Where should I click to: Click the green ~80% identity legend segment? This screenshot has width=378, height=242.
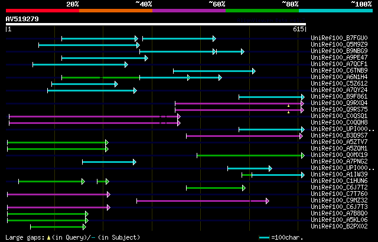pos(262,11)
